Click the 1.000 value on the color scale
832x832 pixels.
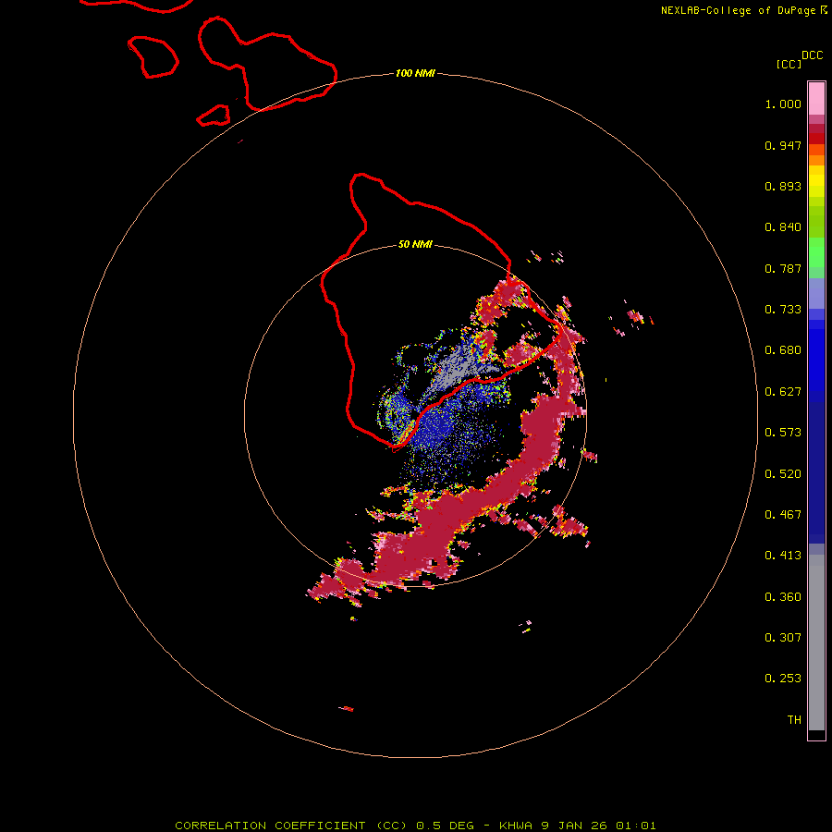point(783,104)
